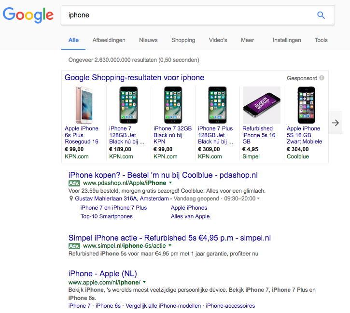The image size is (350, 313).
Task: Open iPhone kopen? Bestel 'm nu bij Coolblue
Action: (163, 175)
